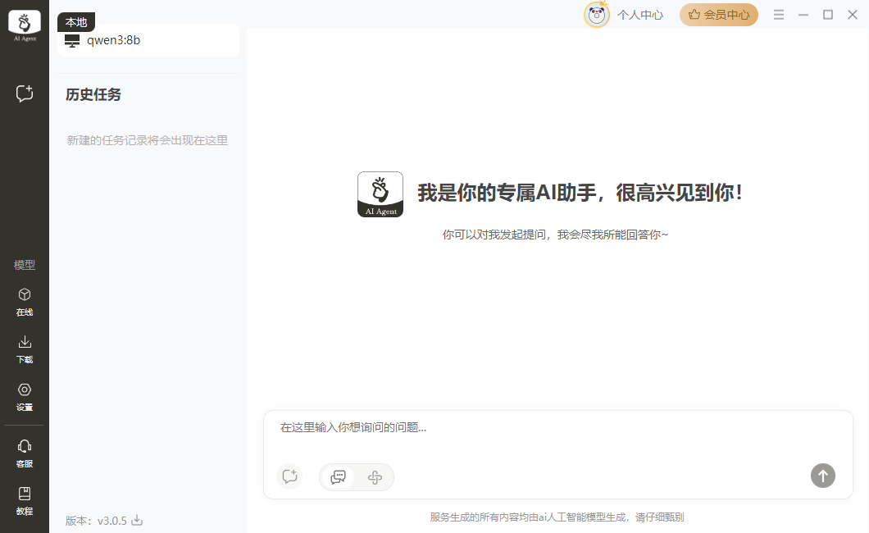Maximize the application window
Screen dimensions: 869x533
point(828,15)
